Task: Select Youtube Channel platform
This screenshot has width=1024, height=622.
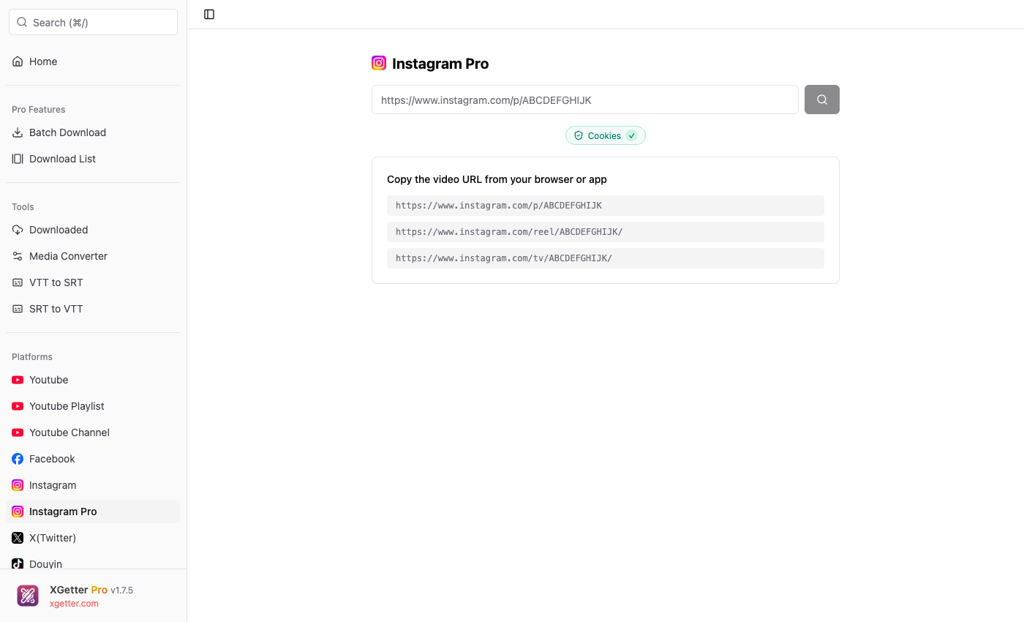Action: pyautogui.click(x=93, y=432)
